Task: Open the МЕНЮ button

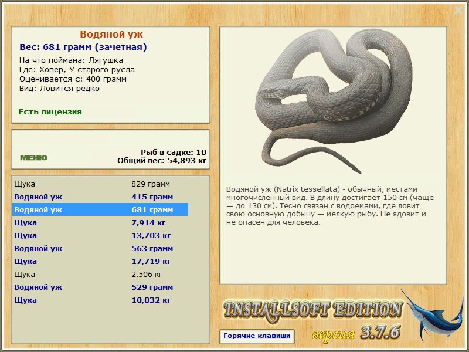Action: tap(33, 158)
